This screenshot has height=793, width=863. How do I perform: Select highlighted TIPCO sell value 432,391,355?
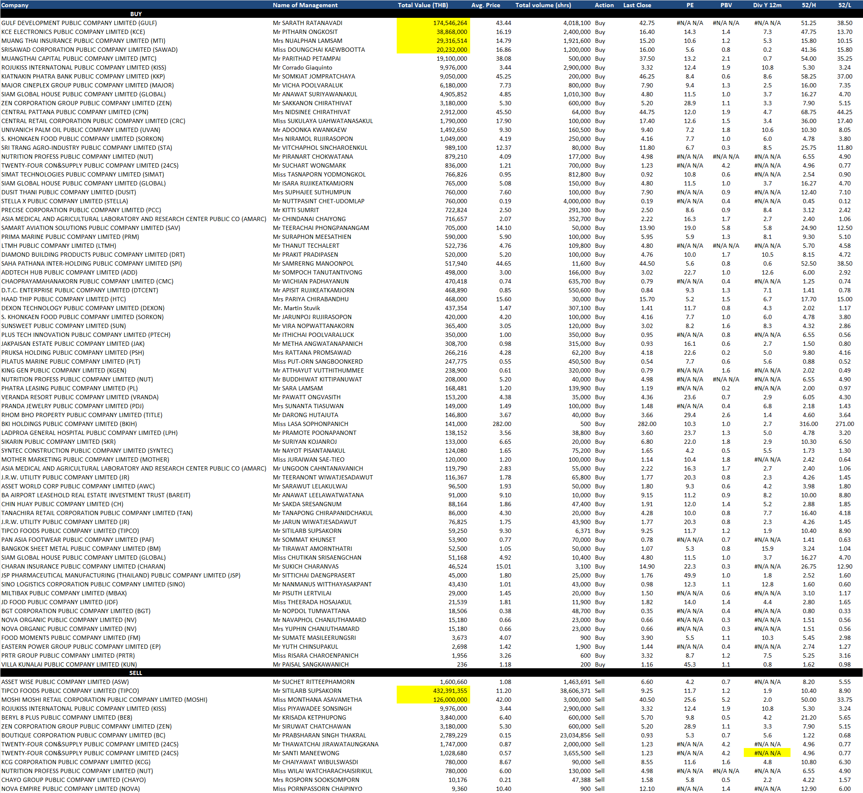[450, 690]
